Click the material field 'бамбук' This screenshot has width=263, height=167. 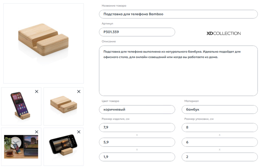[x=219, y=109]
